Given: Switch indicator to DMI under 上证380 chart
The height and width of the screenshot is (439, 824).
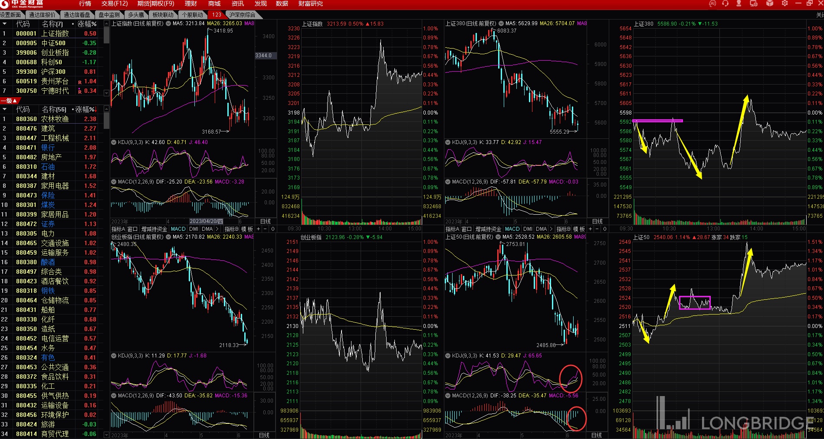Looking at the screenshot, I should click(x=528, y=229).
